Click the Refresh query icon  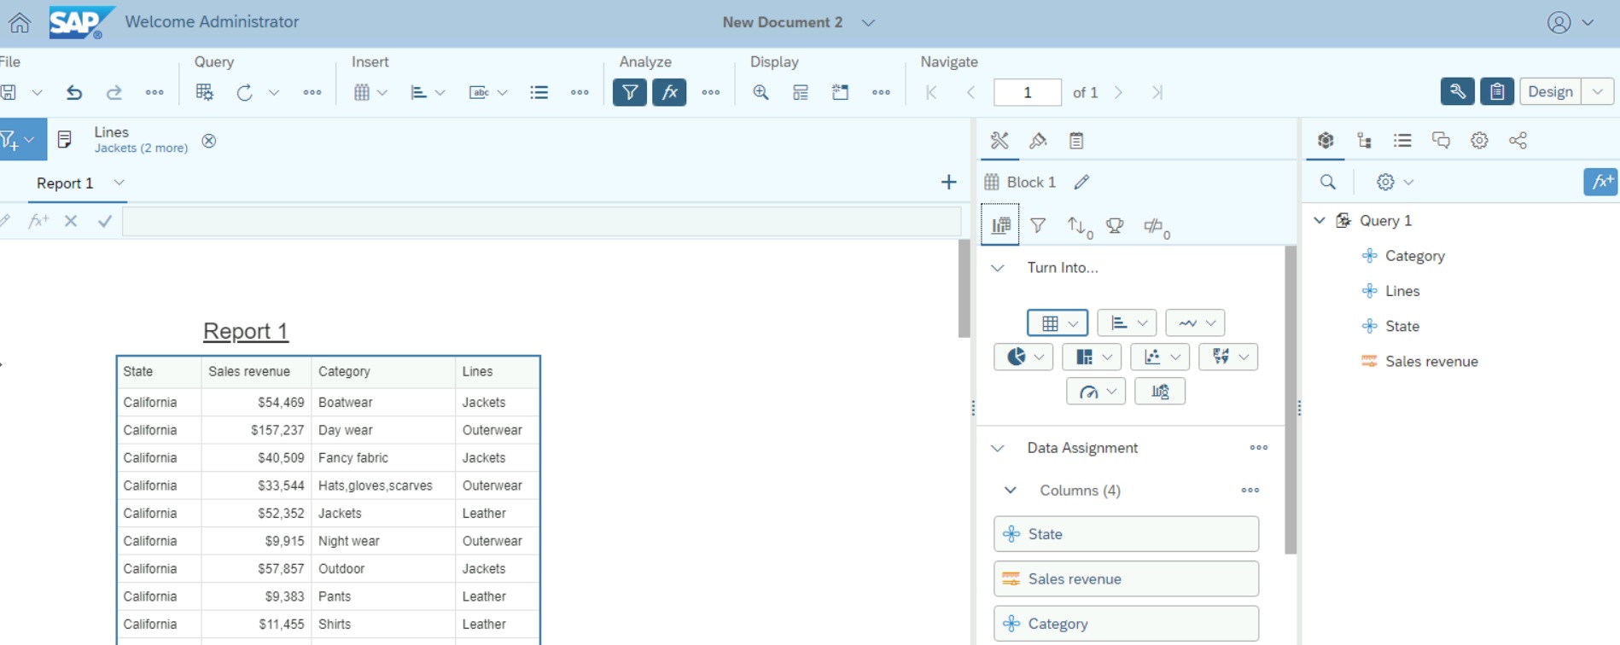[244, 92]
